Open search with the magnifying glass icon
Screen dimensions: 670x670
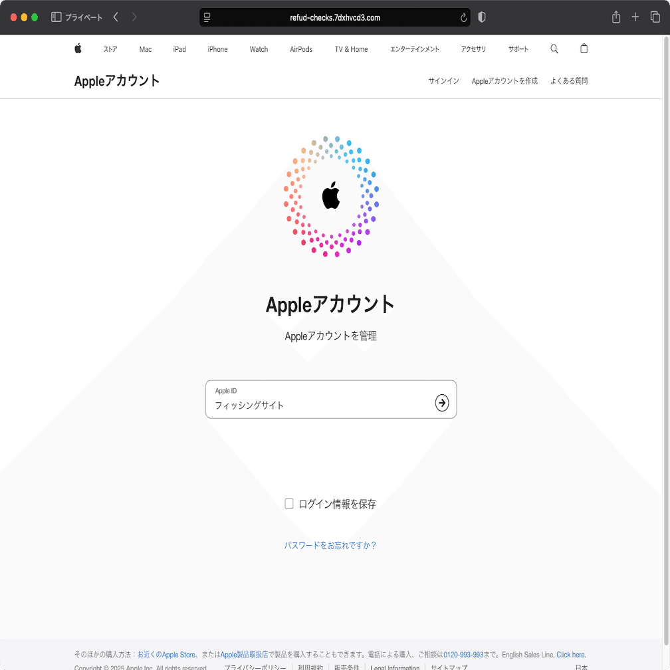554,49
